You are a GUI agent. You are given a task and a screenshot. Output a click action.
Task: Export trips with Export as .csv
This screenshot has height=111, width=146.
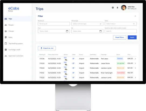click(x=47, y=48)
